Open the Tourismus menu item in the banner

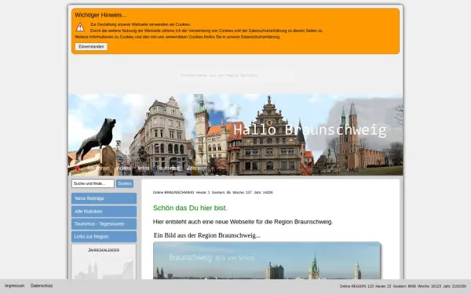pyautogui.click(x=168, y=169)
